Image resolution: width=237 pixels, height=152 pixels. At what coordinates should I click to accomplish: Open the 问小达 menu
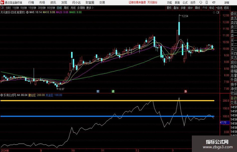76,2
